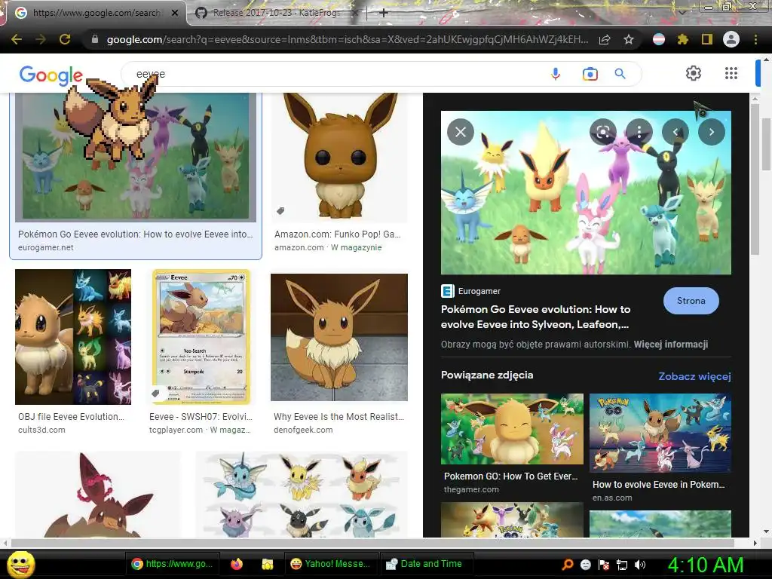Open Chrome three-dot menu
Viewport: 772px width, 579px height.
755,39
